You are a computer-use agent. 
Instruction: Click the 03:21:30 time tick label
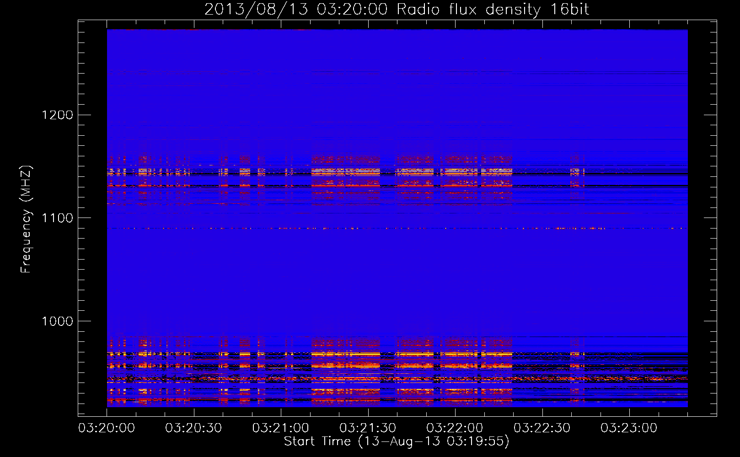click(368, 428)
